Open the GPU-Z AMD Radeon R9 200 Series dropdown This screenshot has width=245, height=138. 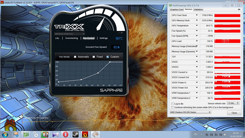click(190, 112)
